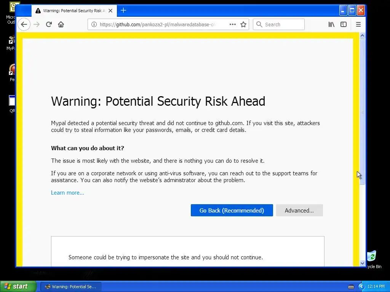Open page actions three-dot menu

click(x=233, y=24)
